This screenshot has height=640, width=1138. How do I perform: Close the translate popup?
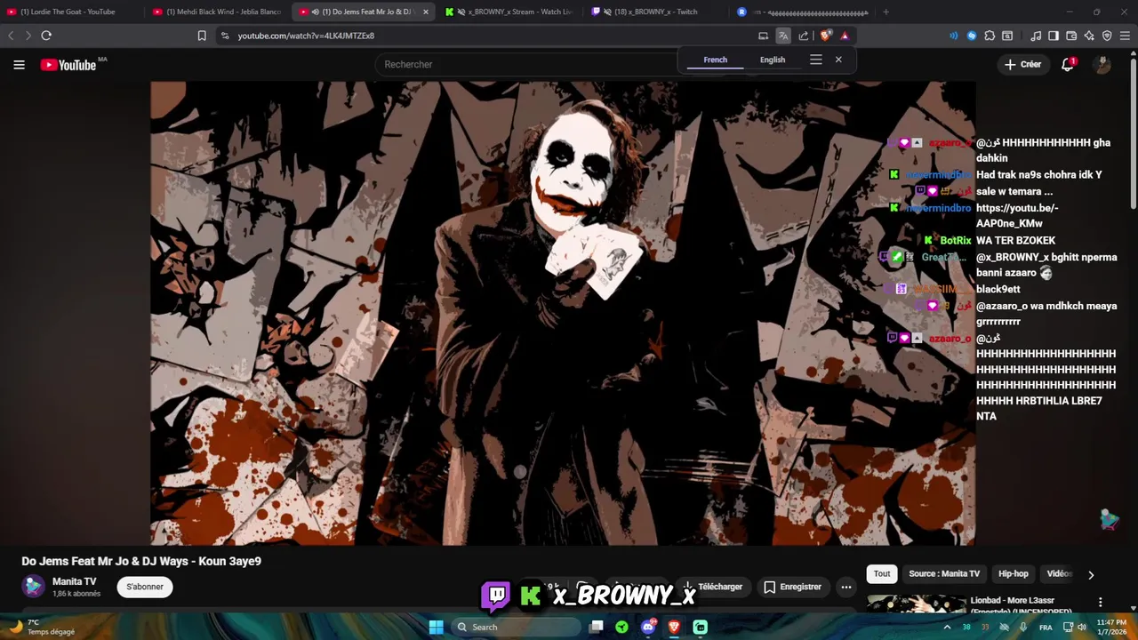tap(838, 60)
